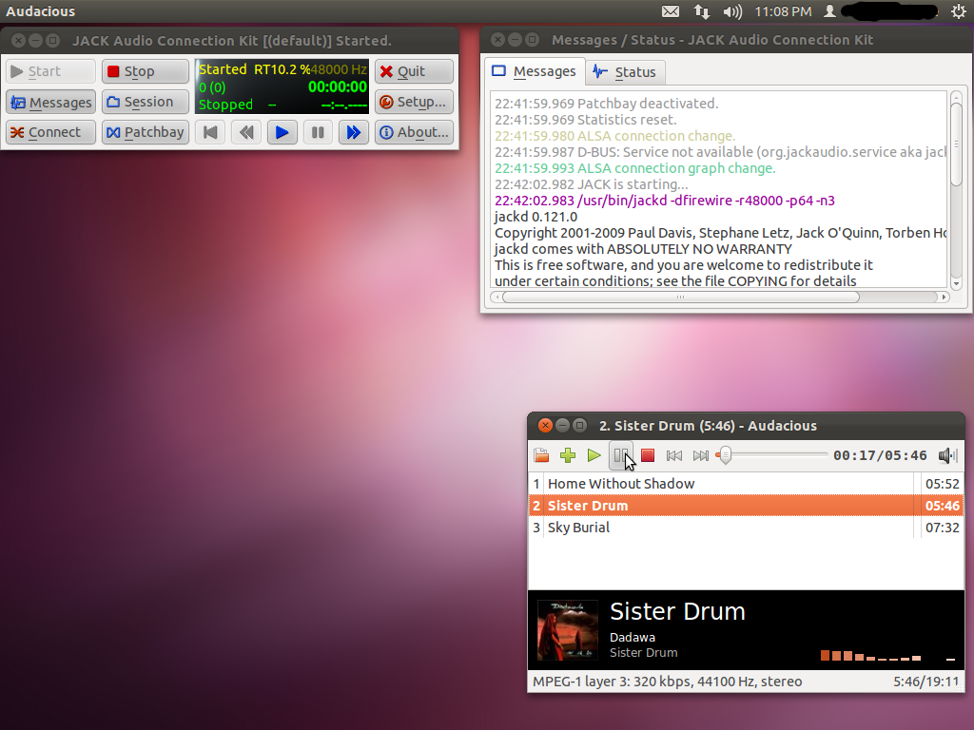This screenshot has width=974, height=730.
Task: Open JACK Setup dialog
Action: pyautogui.click(x=414, y=102)
